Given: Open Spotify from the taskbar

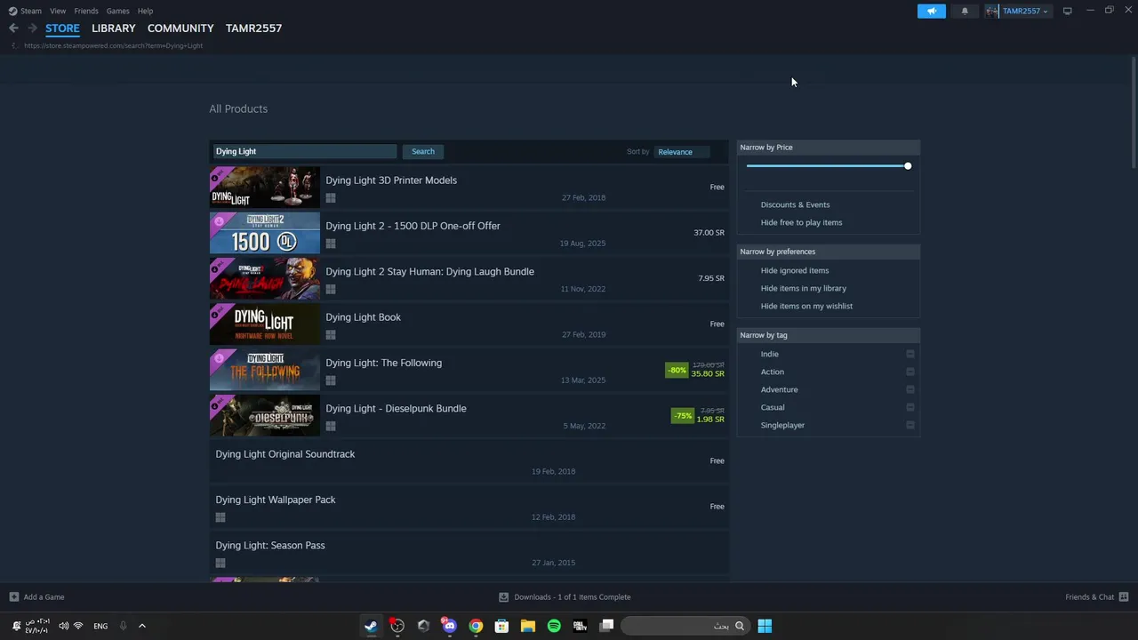Looking at the screenshot, I should 554,626.
